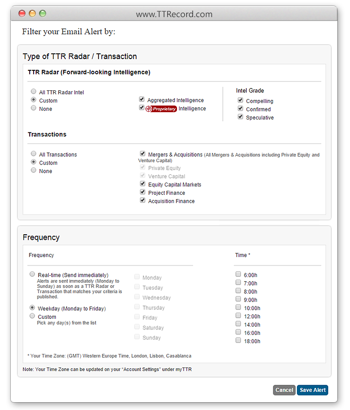Check the Tuesday checkbox
Image resolution: width=350 pixels, height=410 pixels.
(x=137, y=287)
